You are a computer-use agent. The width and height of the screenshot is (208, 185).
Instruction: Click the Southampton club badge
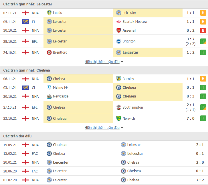119,107
